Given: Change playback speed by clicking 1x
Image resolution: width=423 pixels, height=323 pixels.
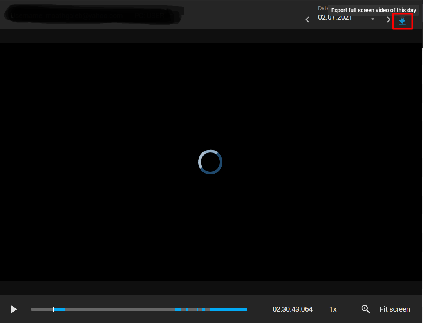Looking at the screenshot, I should [333, 309].
